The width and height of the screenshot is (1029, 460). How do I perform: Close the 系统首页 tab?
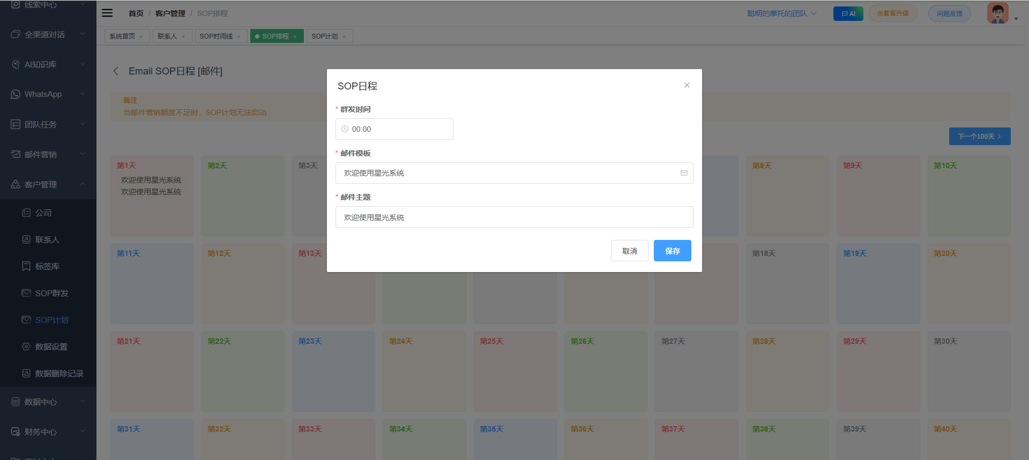click(x=141, y=36)
